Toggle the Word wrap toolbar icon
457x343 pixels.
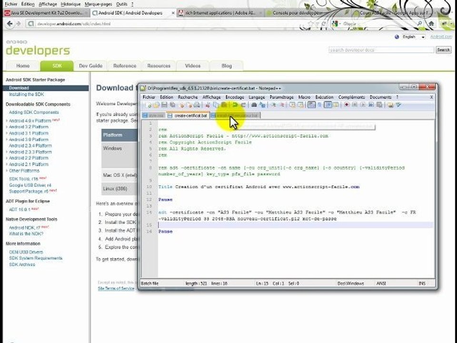click(x=311, y=105)
